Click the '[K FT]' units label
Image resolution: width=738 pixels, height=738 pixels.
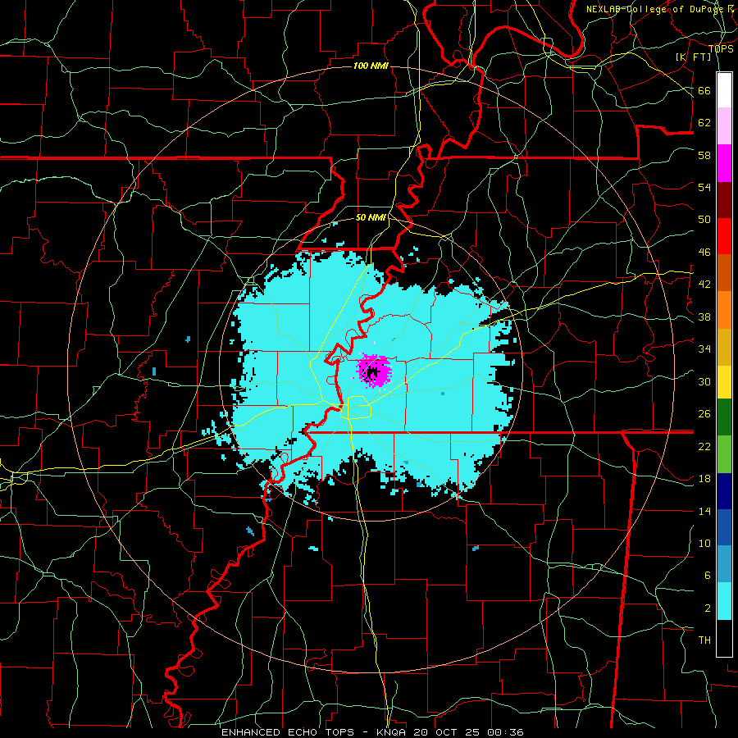coord(694,57)
